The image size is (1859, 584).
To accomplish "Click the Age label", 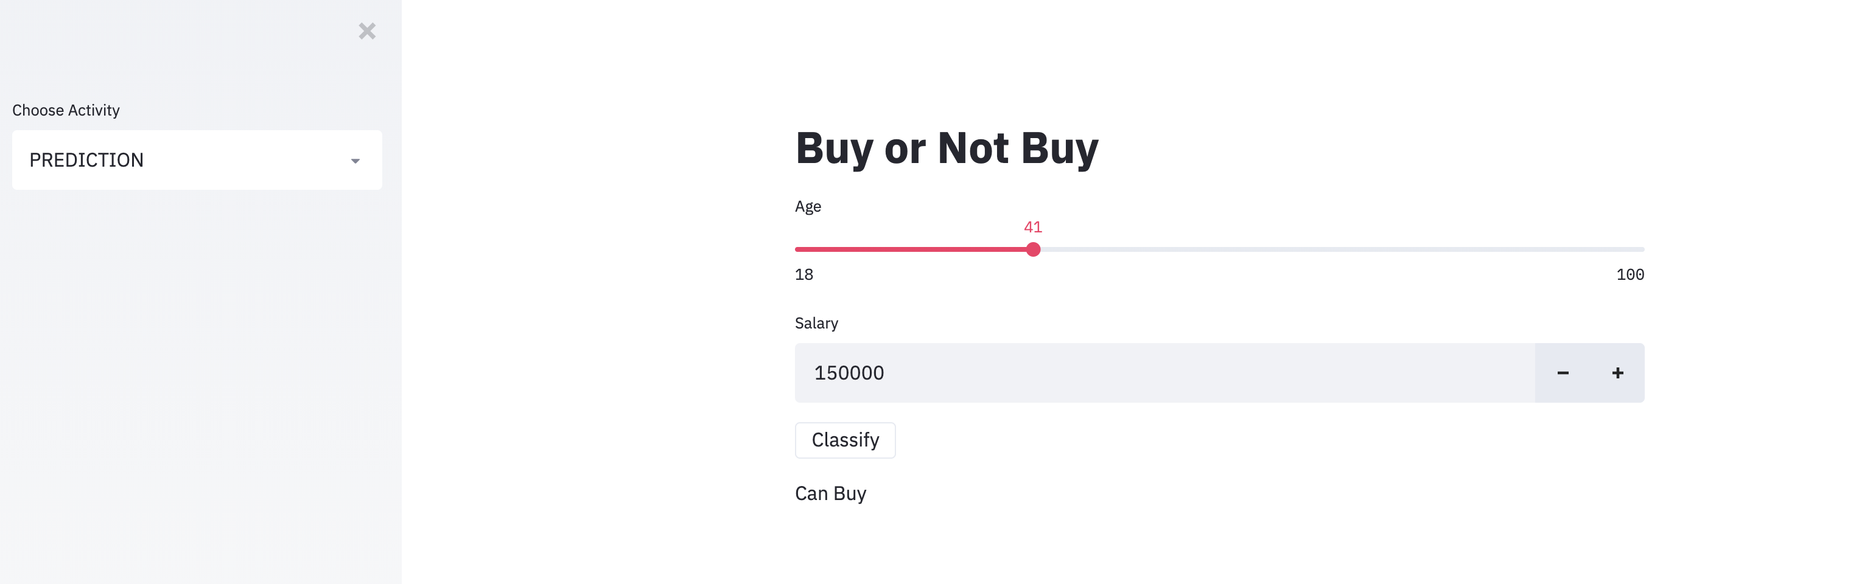I will (808, 207).
